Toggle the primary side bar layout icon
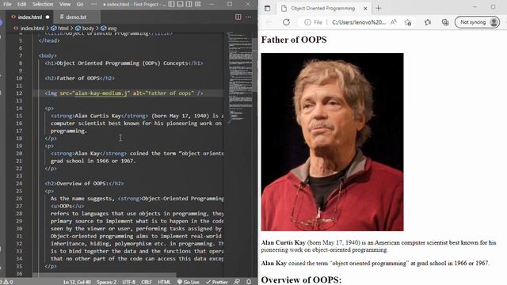The image size is (507, 285). (171, 4)
